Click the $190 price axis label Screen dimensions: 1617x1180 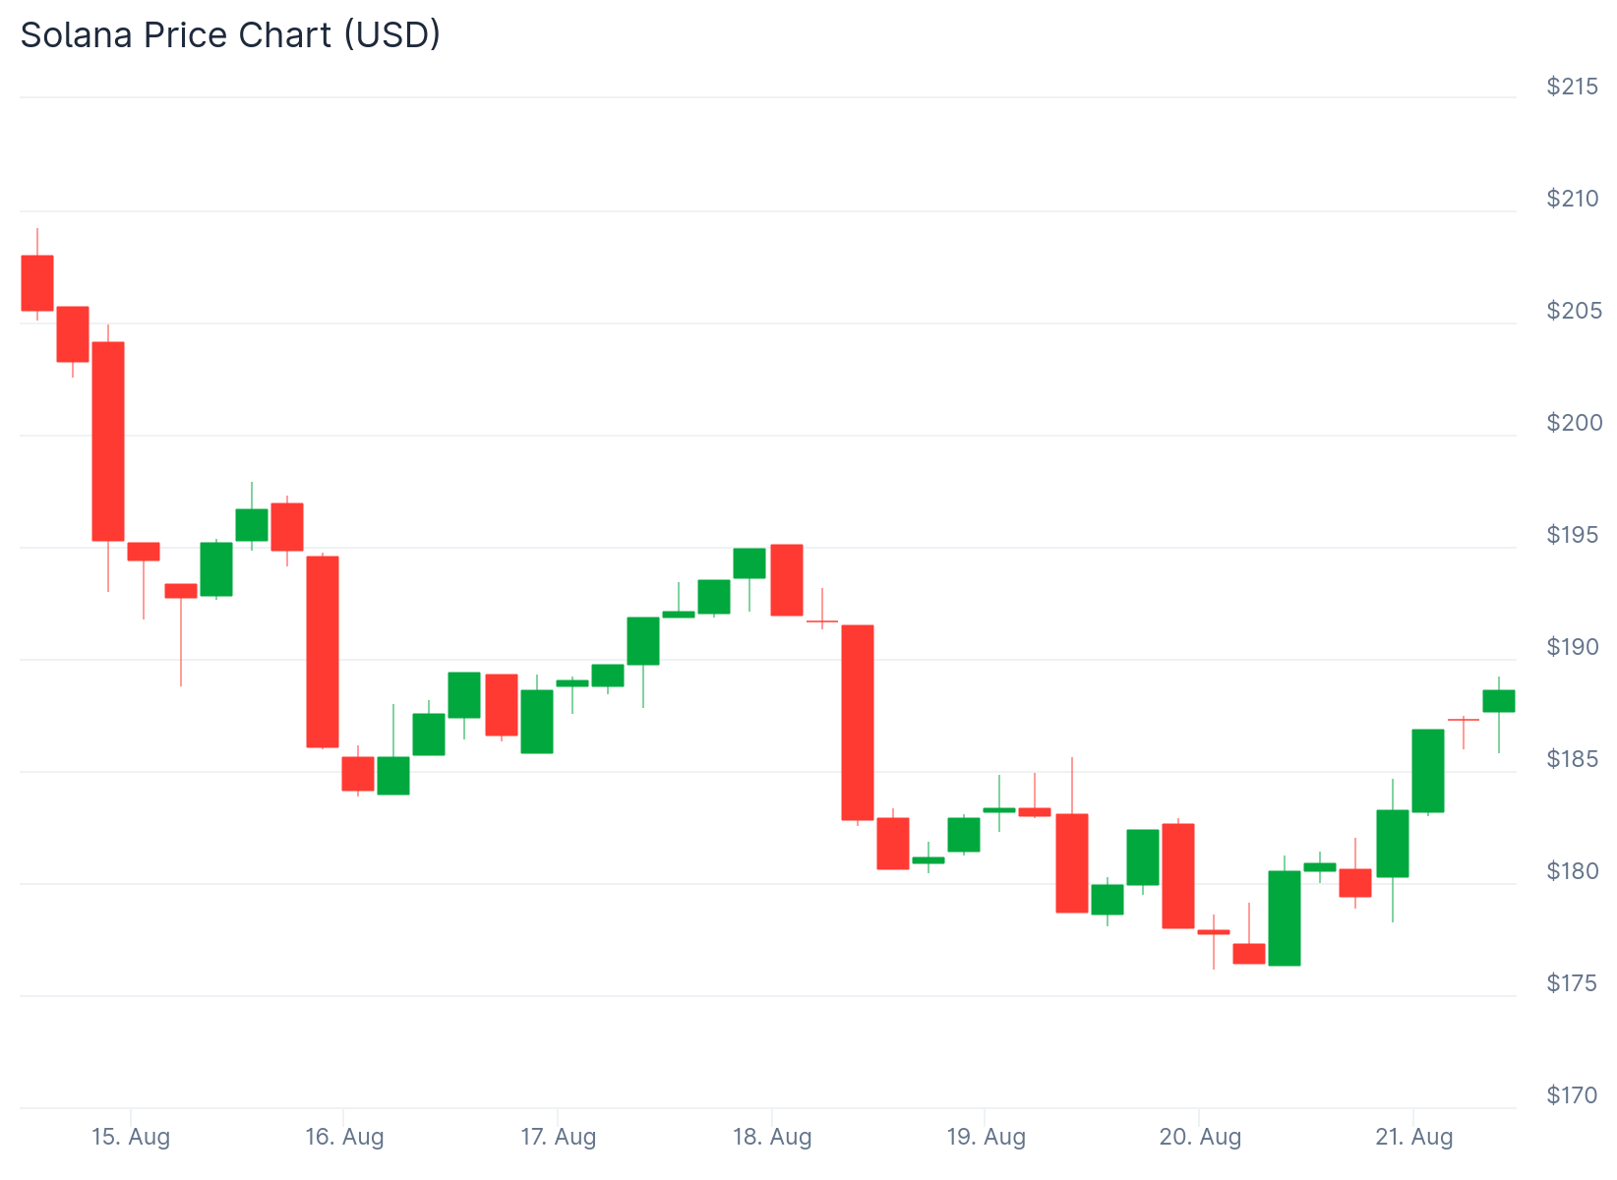point(1573,647)
